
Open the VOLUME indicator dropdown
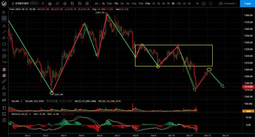pos(21,101)
